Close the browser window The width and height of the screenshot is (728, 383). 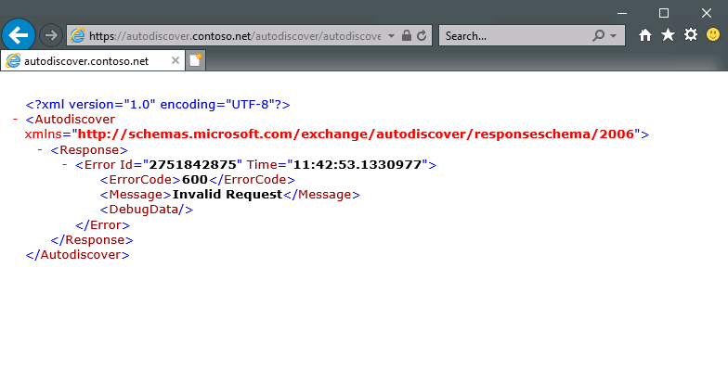[706, 13]
